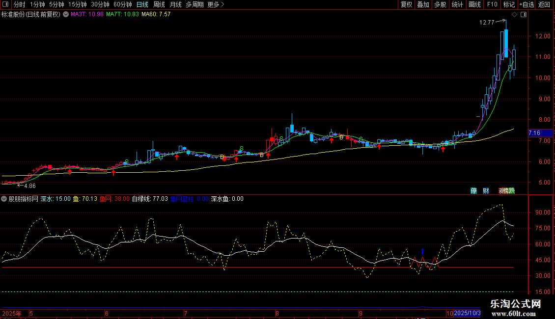
Task: Switch to 月线 monthly chart
Action: coord(175,4)
